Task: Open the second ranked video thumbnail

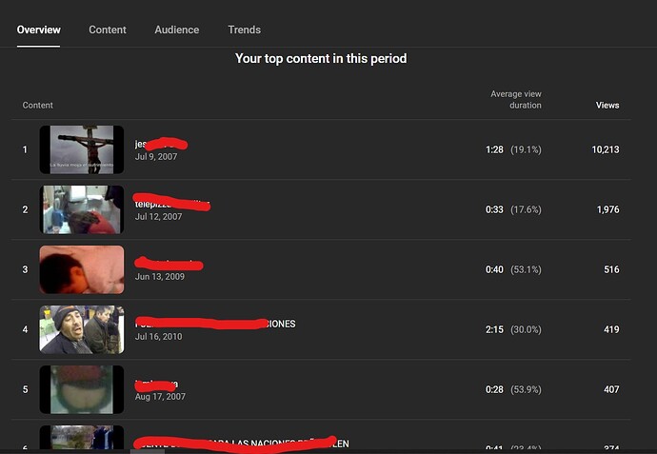Action: [82, 209]
